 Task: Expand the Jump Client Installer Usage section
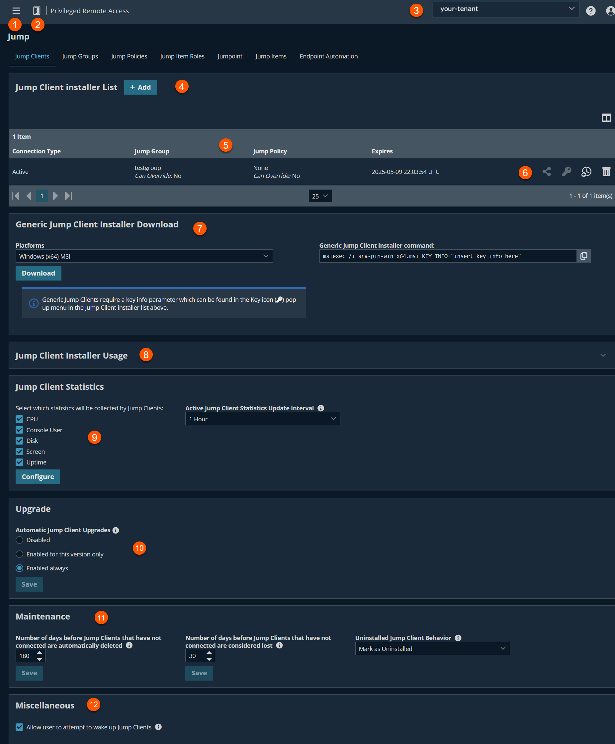click(x=603, y=355)
